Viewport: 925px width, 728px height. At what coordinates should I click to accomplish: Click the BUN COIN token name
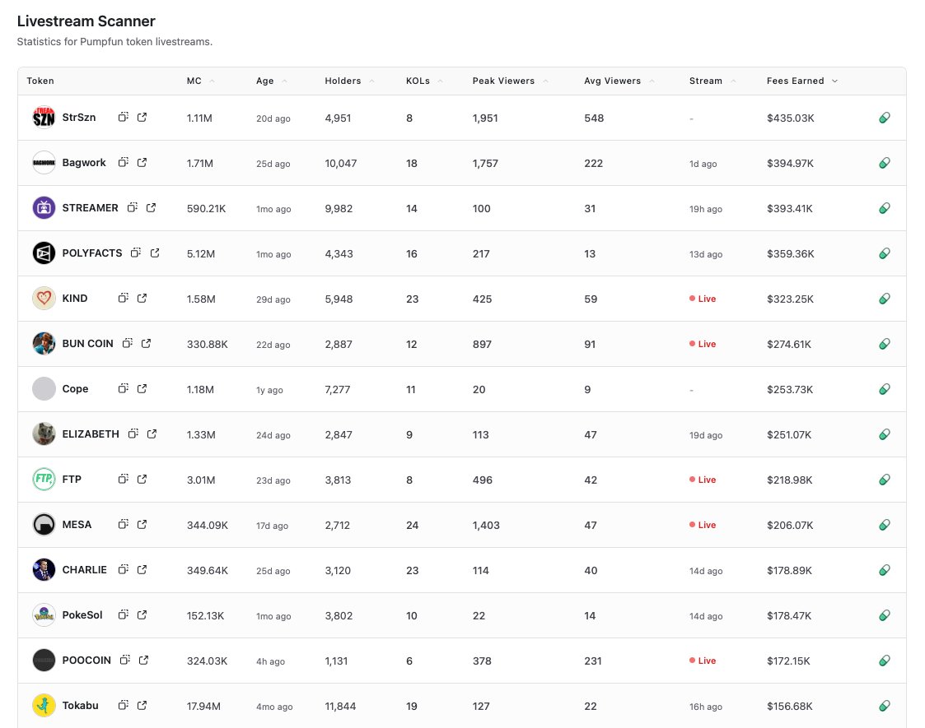point(87,344)
